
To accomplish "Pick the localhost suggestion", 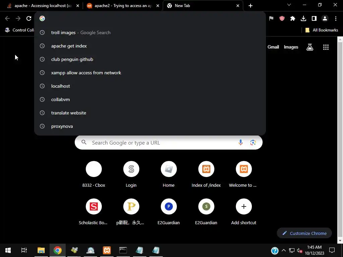I will point(150,86).
